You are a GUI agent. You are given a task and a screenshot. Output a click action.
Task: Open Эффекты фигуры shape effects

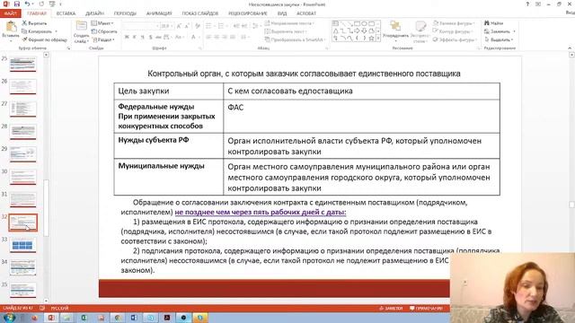(455, 39)
